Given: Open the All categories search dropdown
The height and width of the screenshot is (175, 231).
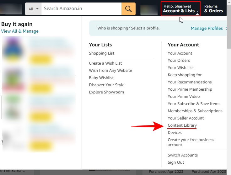Looking at the screenshot, I should (x=33, y=9).
